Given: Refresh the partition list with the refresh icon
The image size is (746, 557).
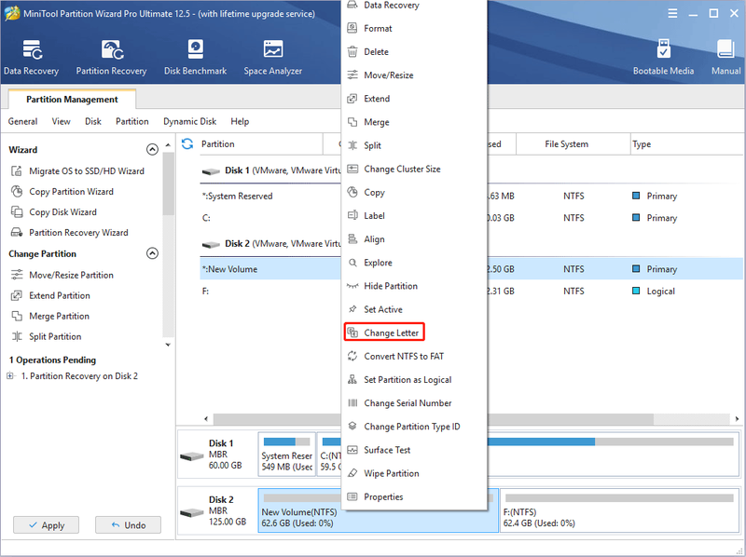Looking at the screenshot, I should 187,143.
